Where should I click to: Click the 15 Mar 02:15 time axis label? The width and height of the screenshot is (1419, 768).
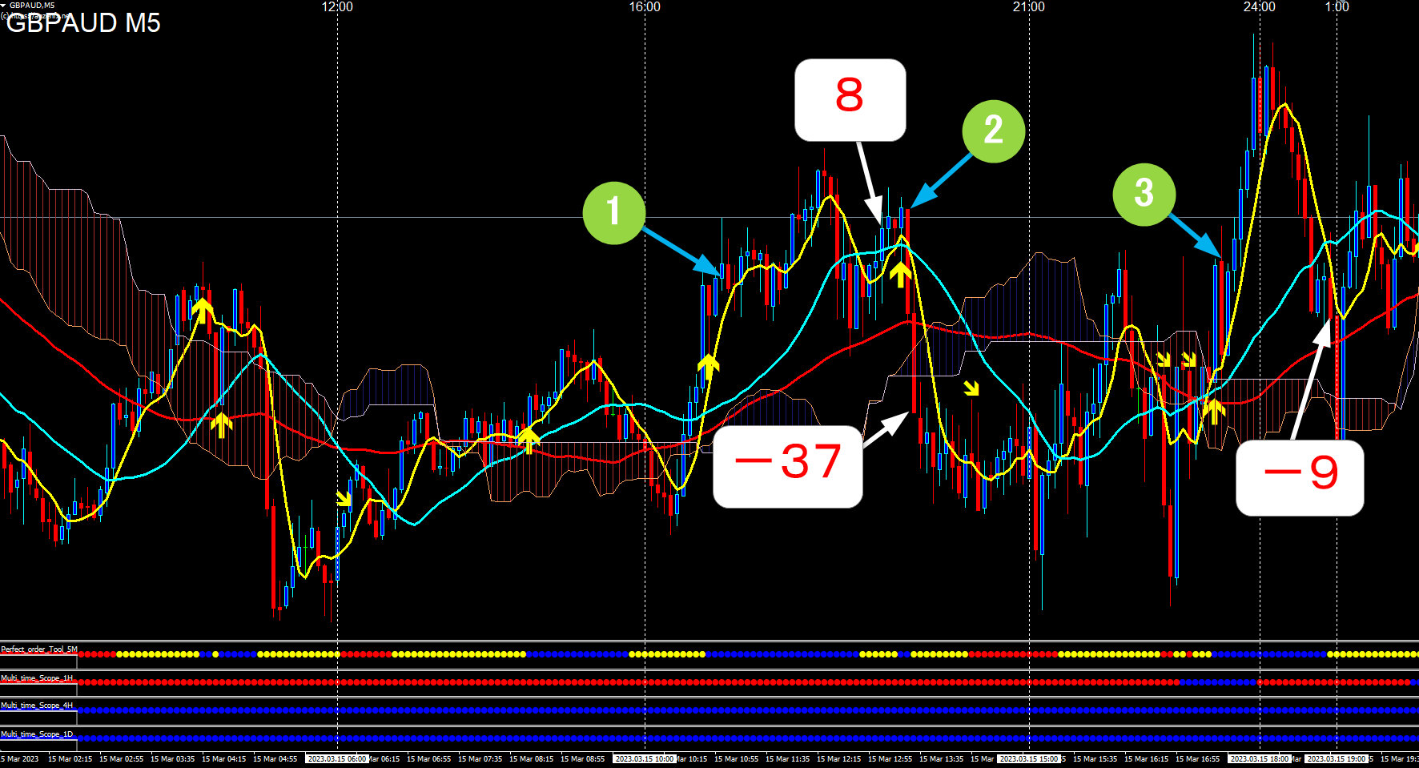pos(70,758)
